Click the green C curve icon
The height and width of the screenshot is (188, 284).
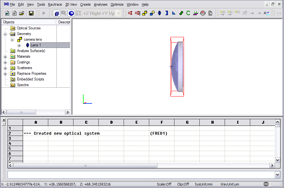pos(188,13)
